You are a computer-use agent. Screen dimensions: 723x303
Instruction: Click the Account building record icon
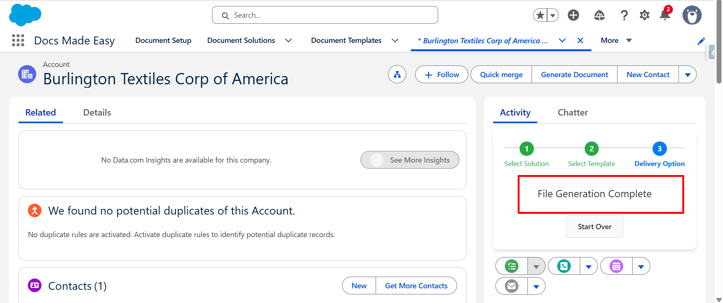coord(27,74)
